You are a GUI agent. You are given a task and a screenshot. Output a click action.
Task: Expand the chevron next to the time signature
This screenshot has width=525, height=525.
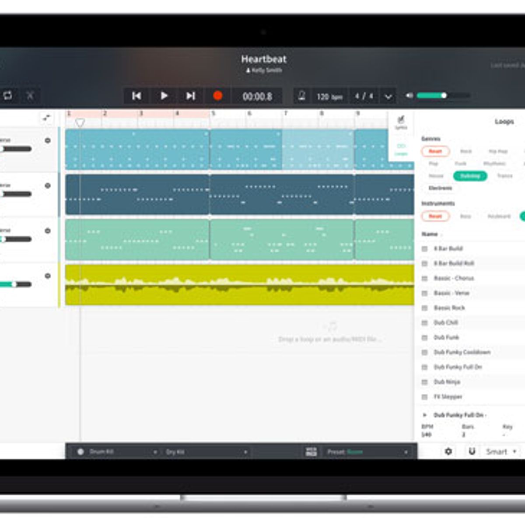(x=388, y=97)
